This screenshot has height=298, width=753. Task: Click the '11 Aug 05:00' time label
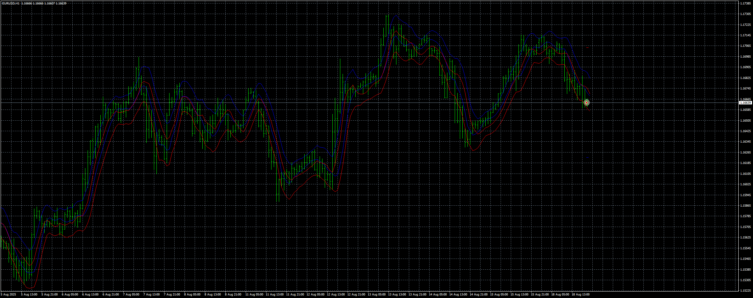coord(254,294)
